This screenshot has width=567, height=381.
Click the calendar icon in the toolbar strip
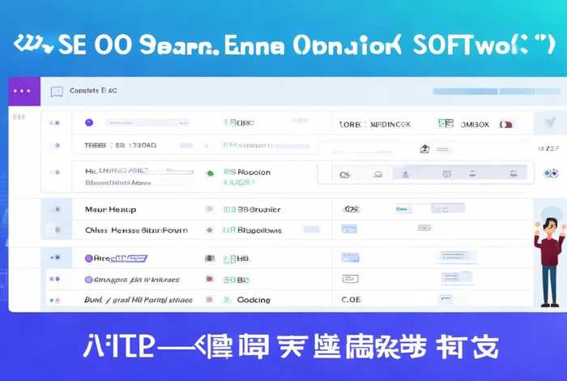point(447,174)
